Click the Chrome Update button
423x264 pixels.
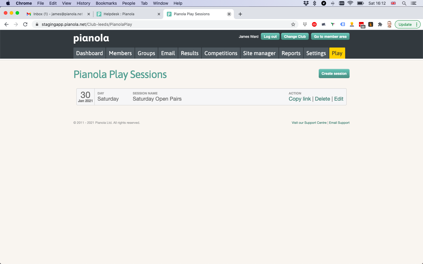point(407,24)
